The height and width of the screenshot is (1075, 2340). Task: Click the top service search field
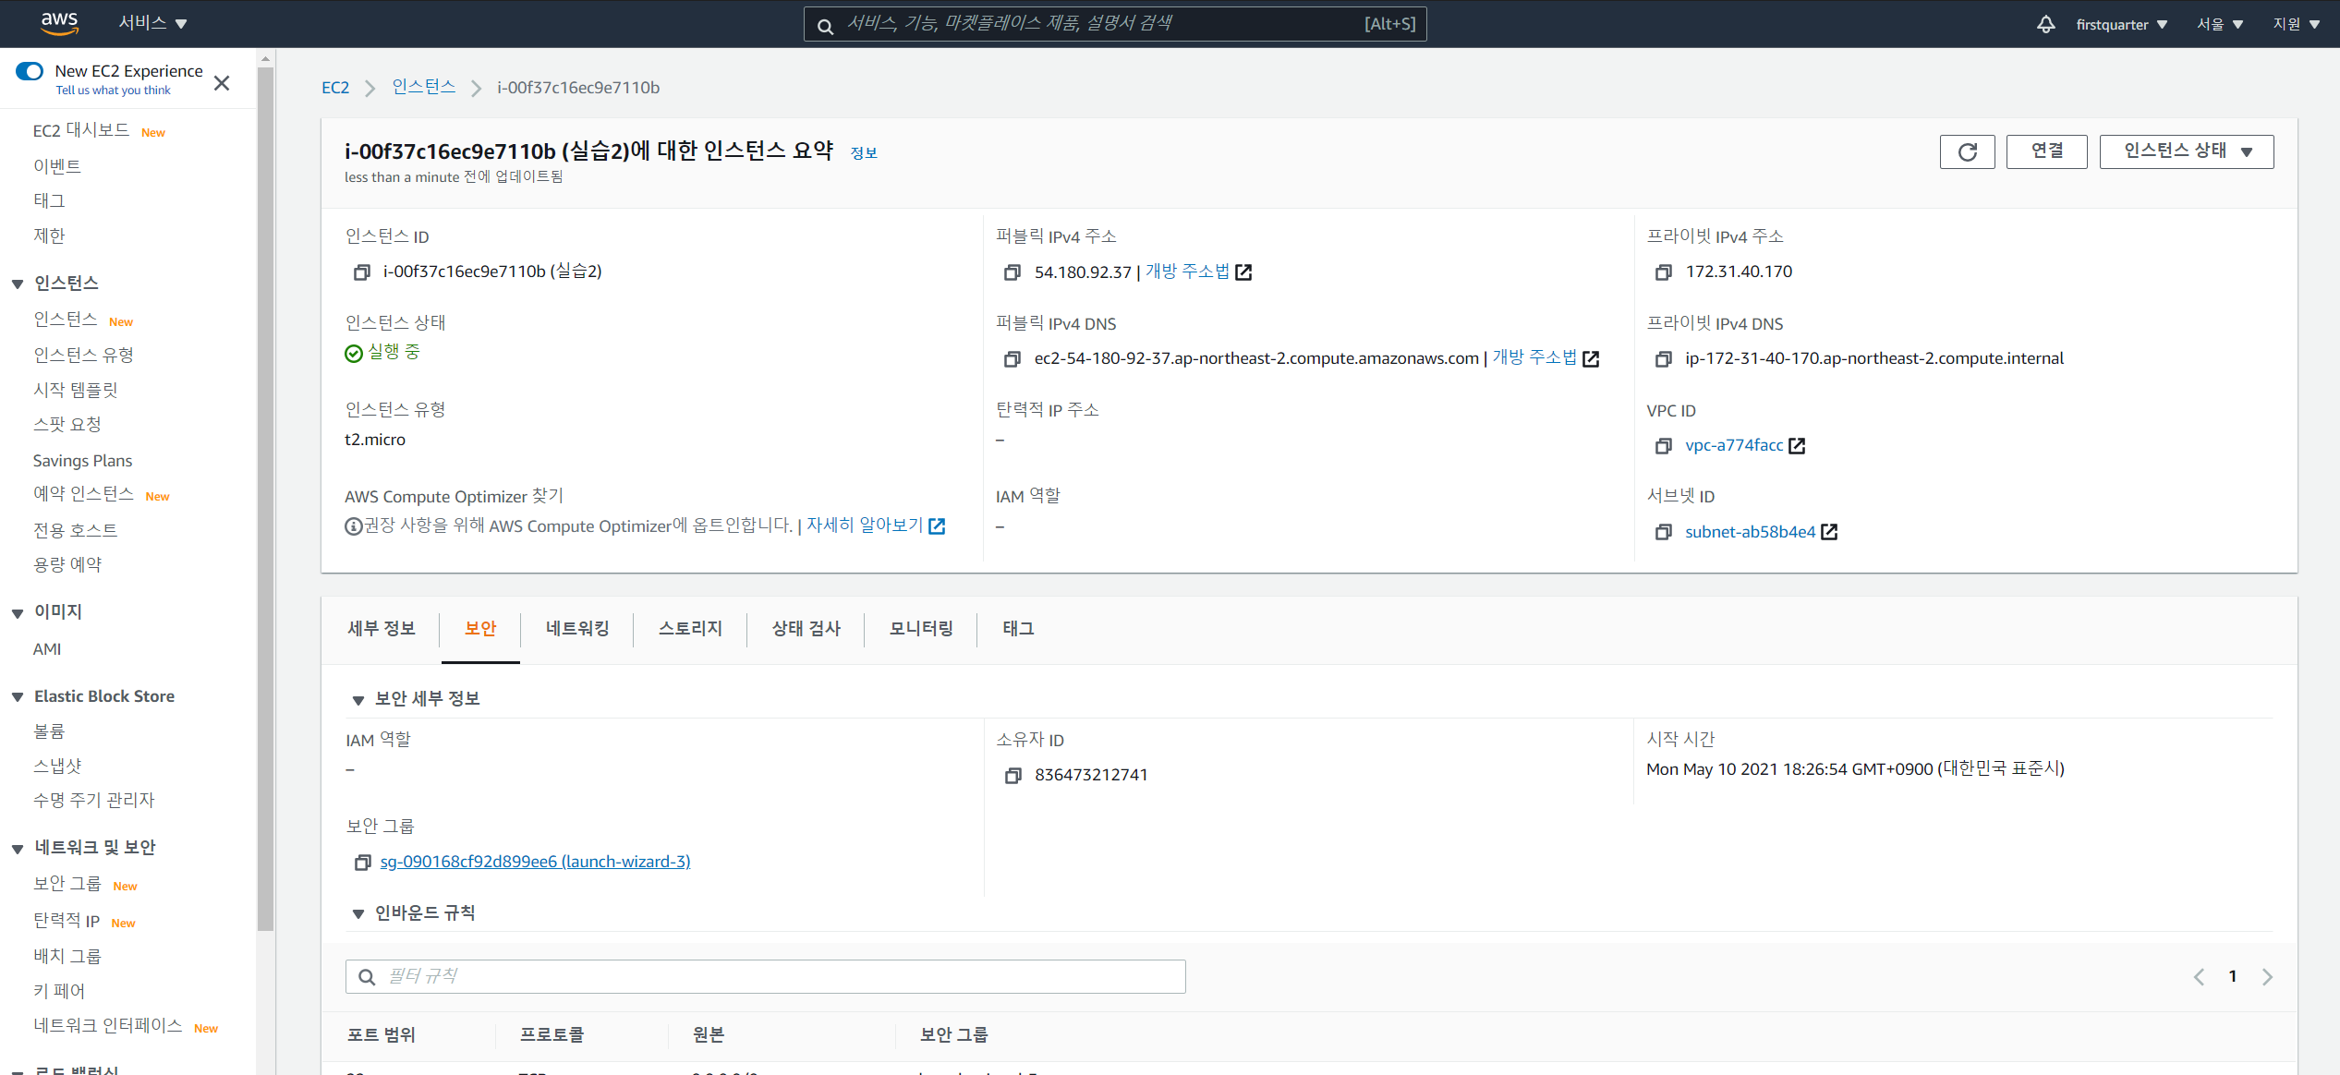tap(1114, 24)
